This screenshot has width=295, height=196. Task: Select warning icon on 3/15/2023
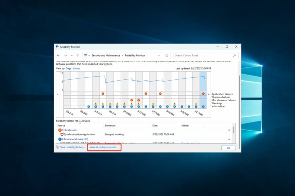pos(153,104)
